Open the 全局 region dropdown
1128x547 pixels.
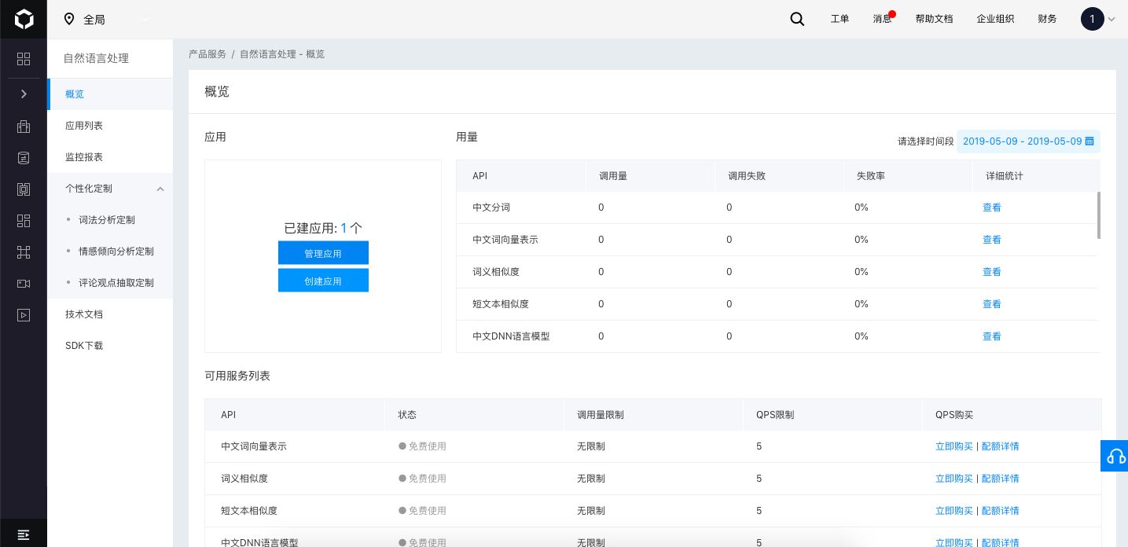coord(106,20)
